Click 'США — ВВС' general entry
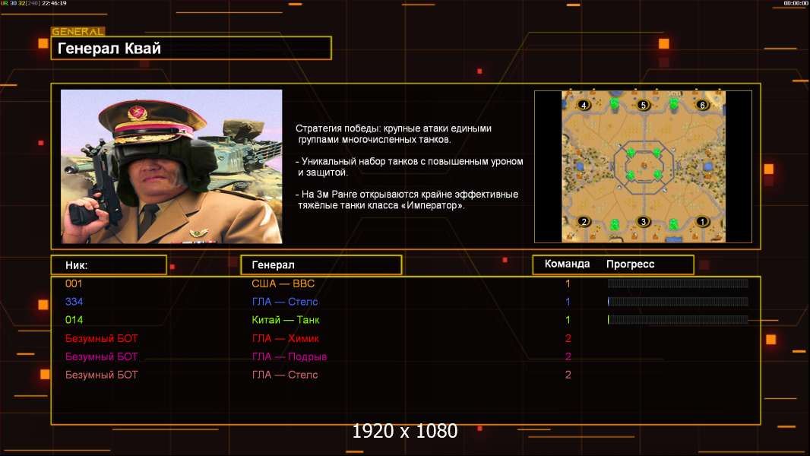The height and width of the screenshot is (456, 810). (283, 283)
